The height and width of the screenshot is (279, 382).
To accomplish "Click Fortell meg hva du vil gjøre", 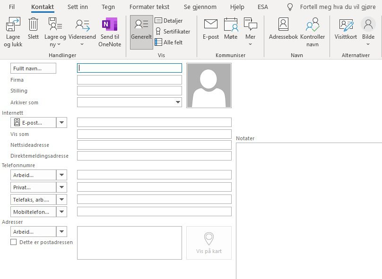I will coord(338,7).
